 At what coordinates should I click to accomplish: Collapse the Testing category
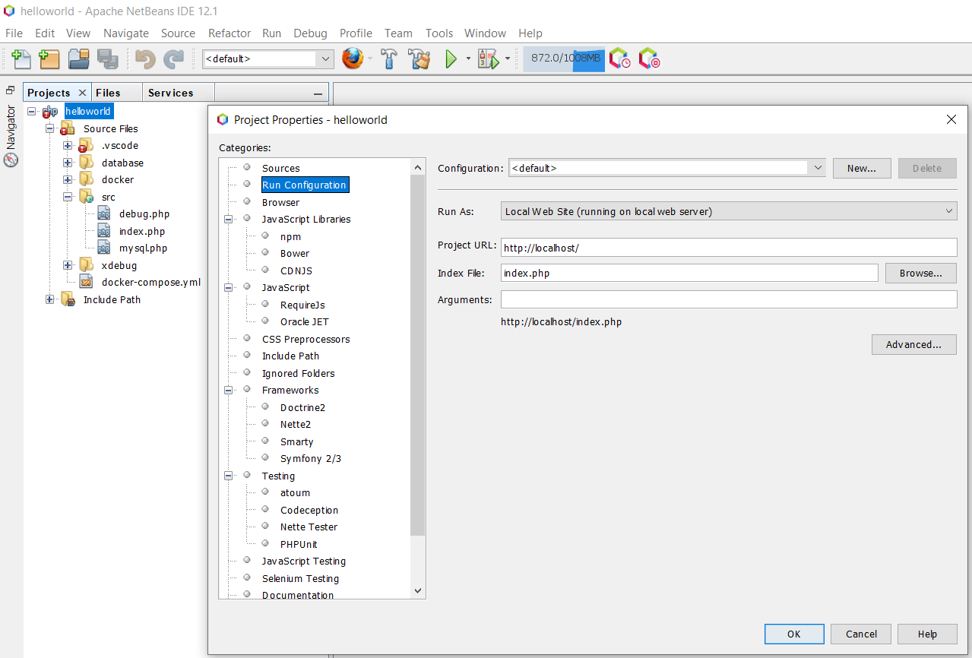click(228, 476)
